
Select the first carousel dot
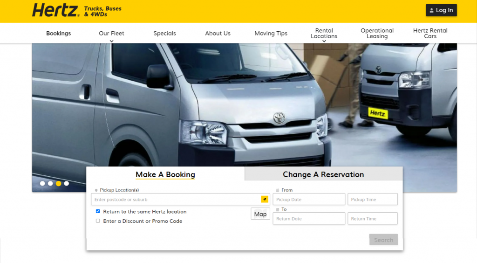42,183
